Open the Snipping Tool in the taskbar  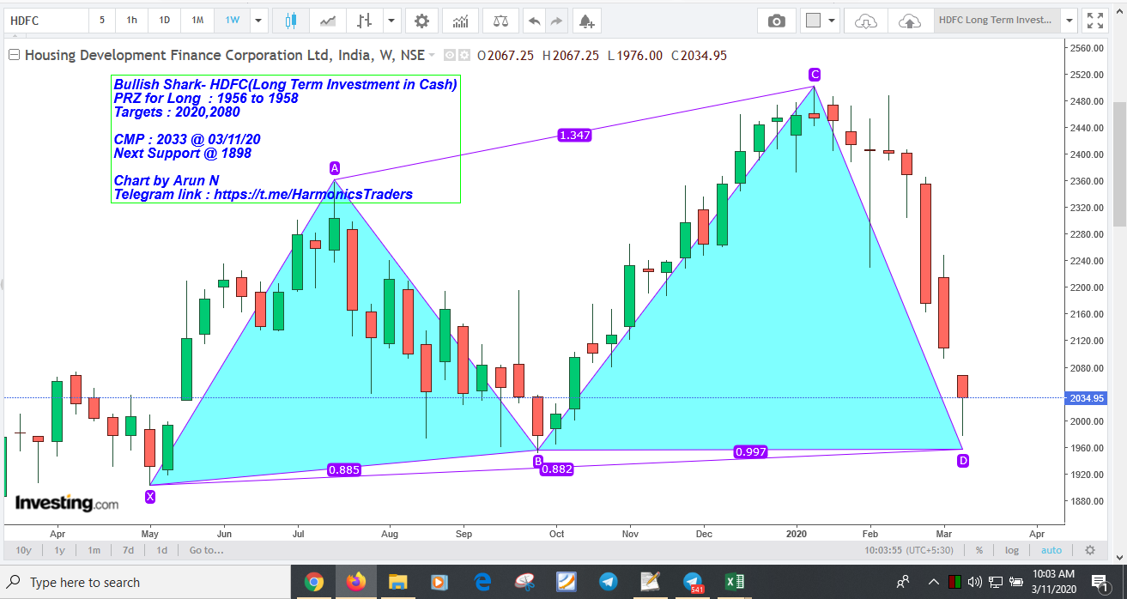click(x=524, y=582)
